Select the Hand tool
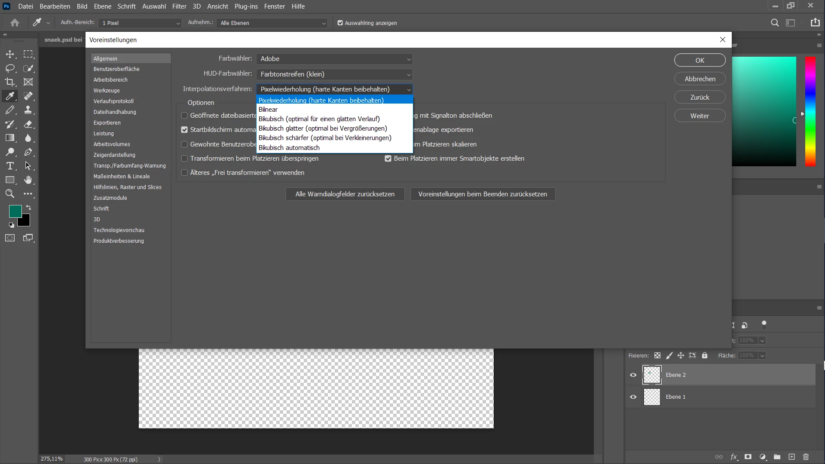This screenshot has height=464, width=825. point(28,180)
